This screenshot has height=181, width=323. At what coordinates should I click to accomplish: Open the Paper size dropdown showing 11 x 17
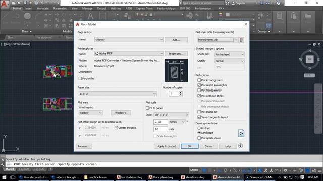118,94
